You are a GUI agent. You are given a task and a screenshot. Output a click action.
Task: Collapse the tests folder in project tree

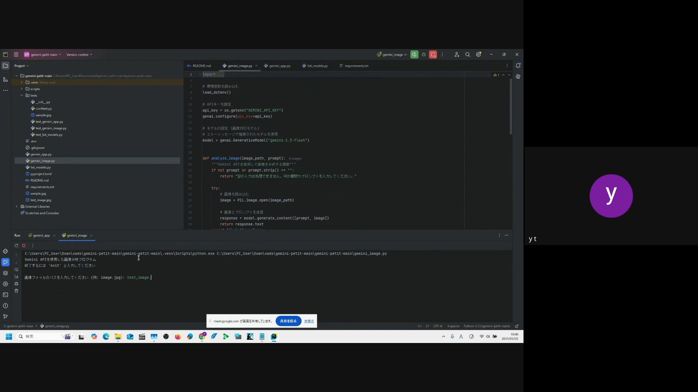22,95
